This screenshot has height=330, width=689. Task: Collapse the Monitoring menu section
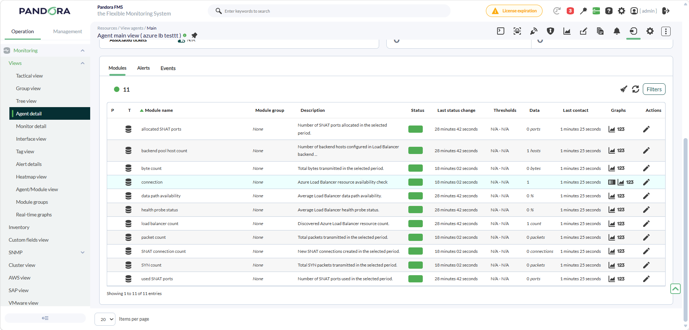point(83,50)
